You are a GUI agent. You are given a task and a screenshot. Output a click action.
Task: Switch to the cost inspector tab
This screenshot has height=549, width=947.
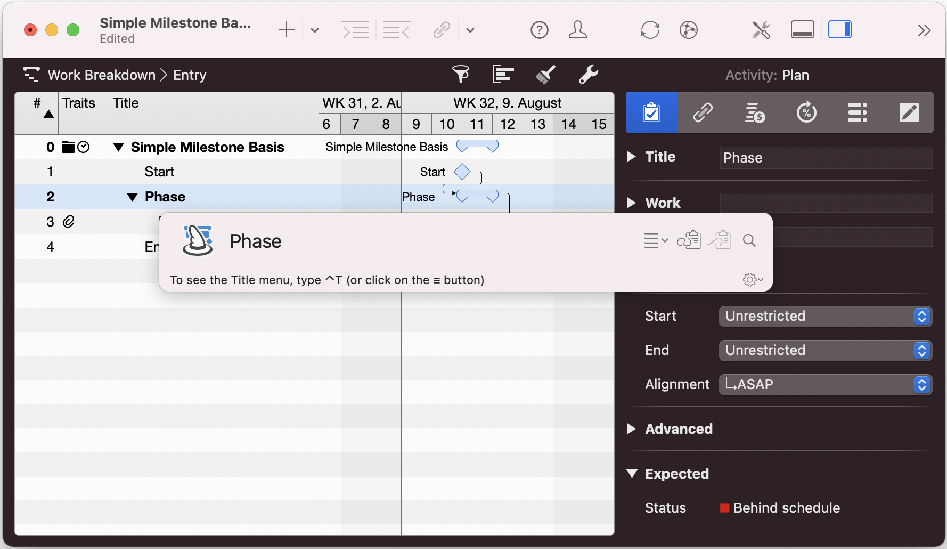point(754,112)
